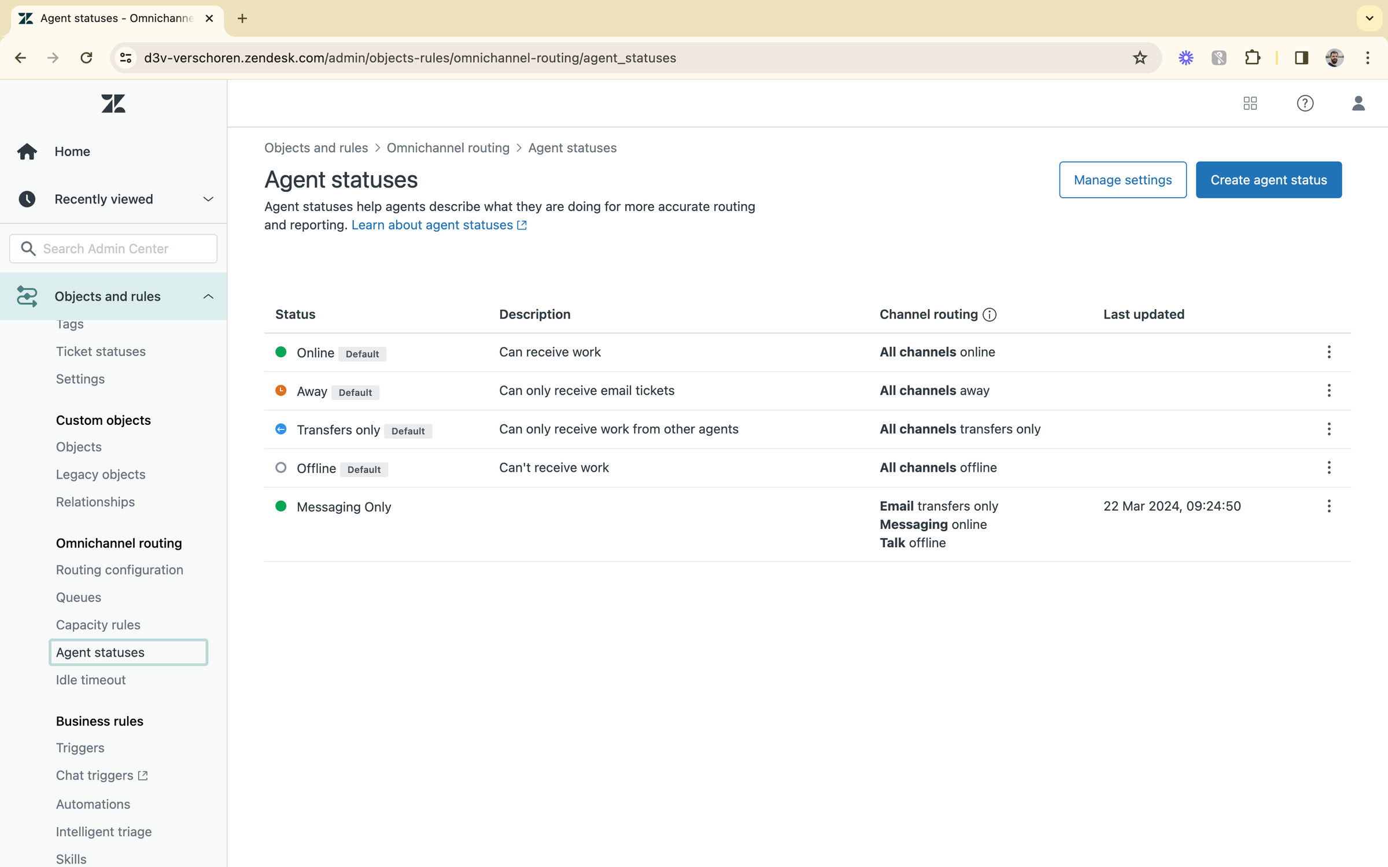The width and height of the screenshot is (1388, 867).
Task: Open the overflow menu for Online status
Action: (x=1329, y=352)
